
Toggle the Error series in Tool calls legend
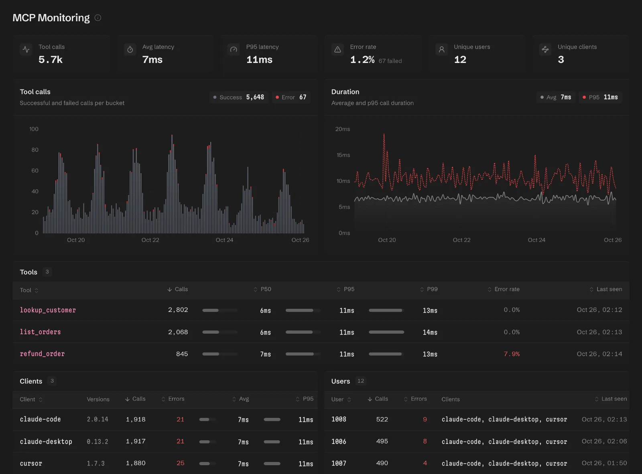291,97
